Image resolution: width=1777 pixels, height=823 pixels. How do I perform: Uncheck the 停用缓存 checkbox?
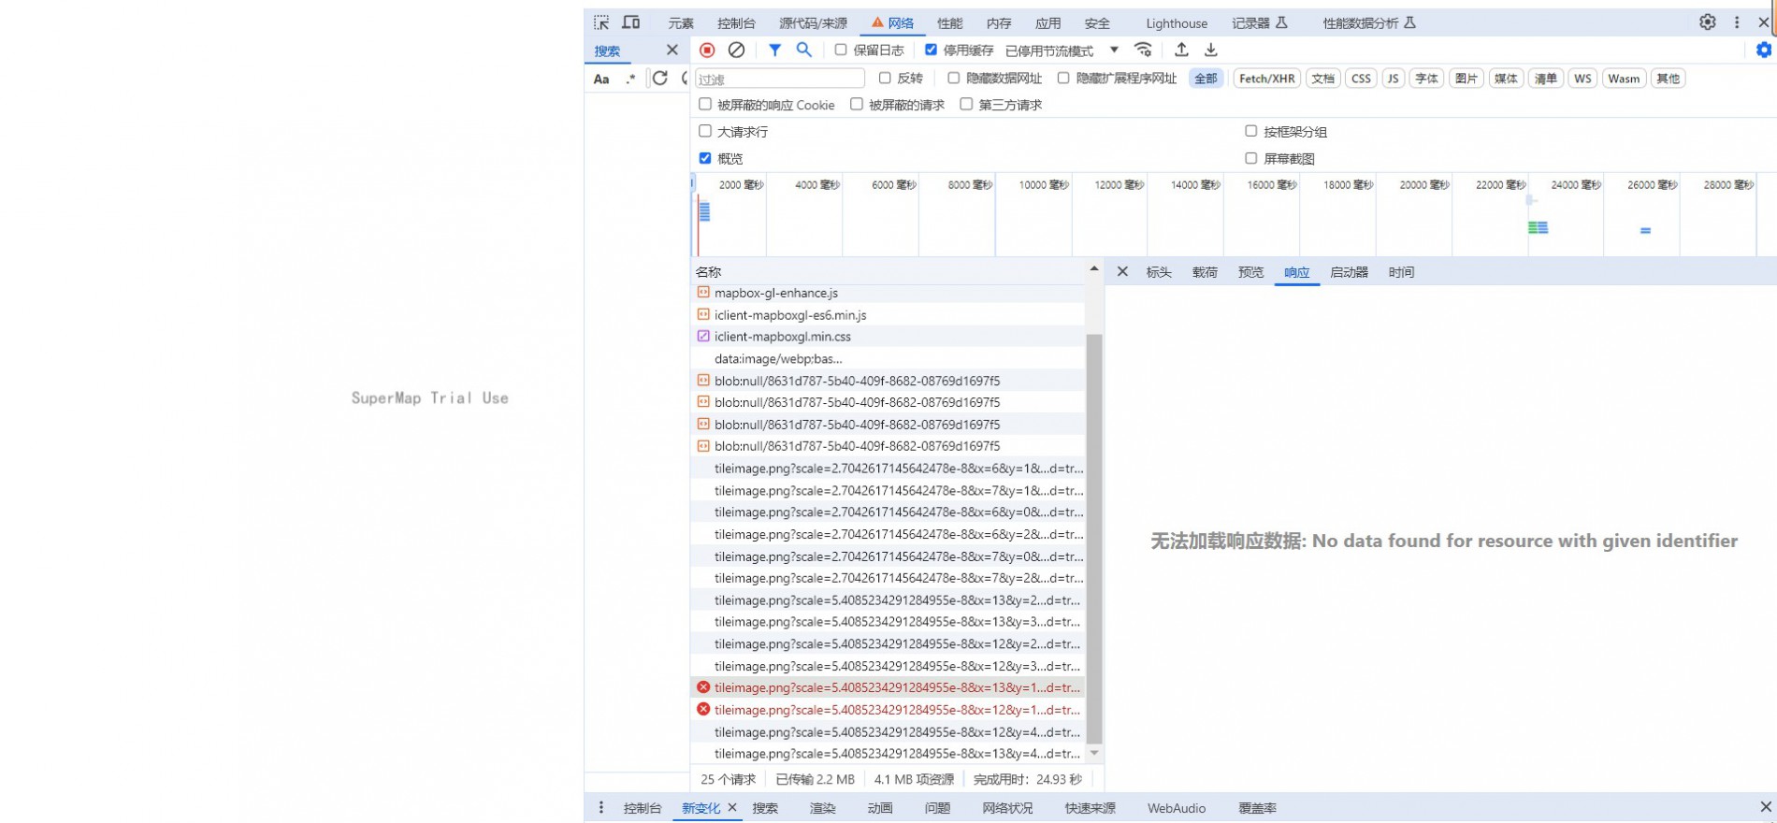(x=931, y=51)
